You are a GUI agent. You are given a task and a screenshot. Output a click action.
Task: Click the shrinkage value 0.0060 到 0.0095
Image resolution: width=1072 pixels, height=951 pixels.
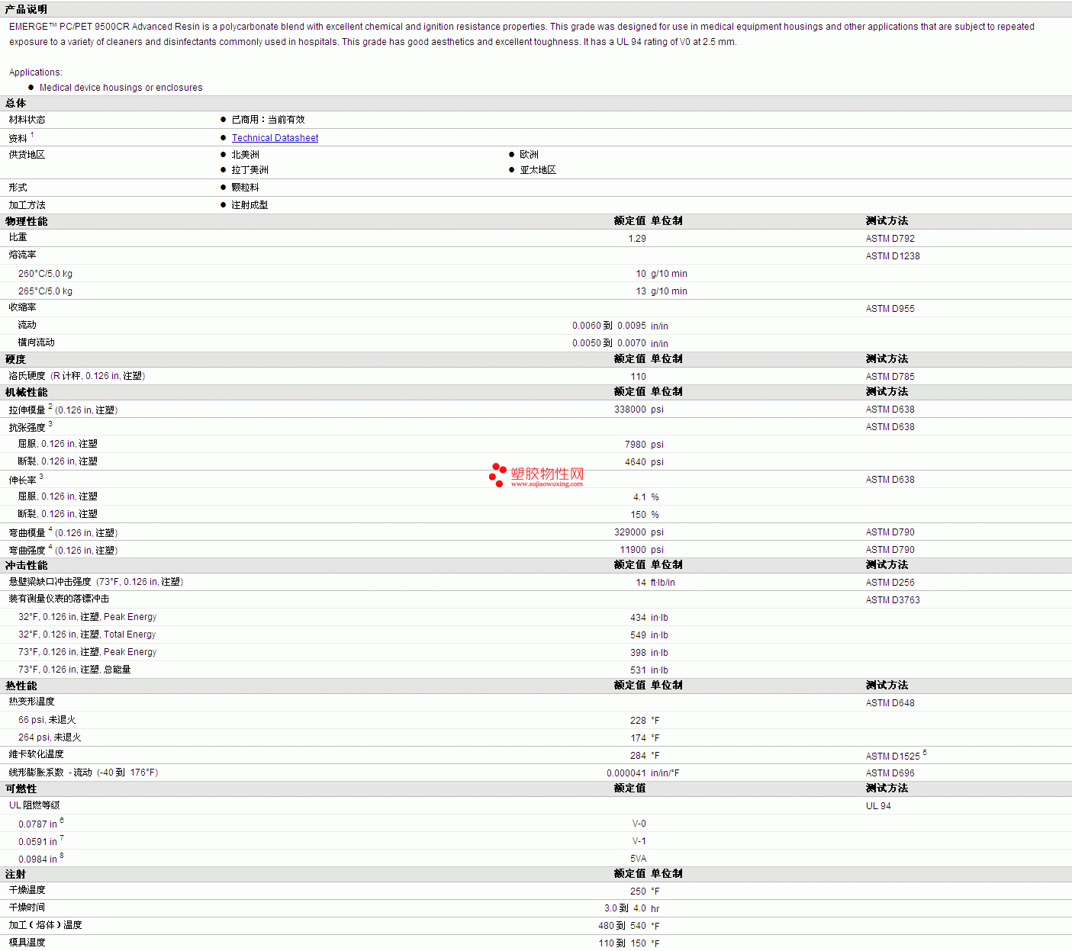tap(609, 326)
